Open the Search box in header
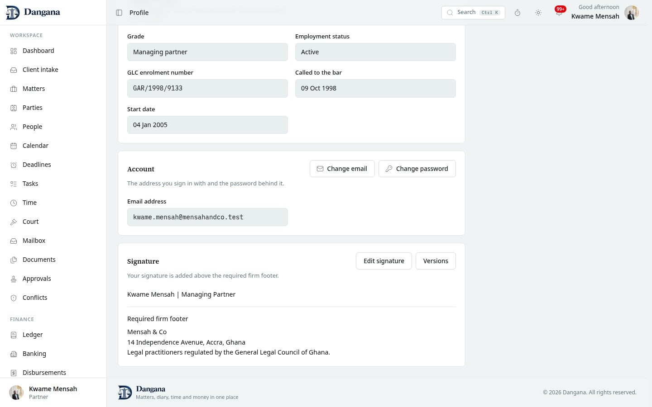The height and width of the screenshot is (407, 652). click(x=473, y=12)
